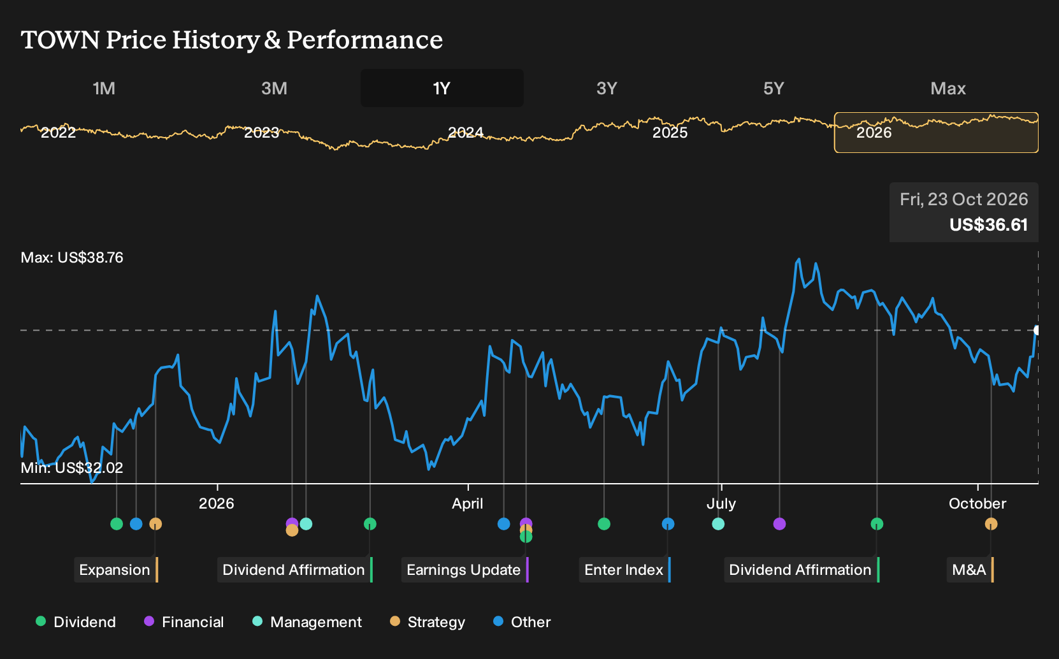Click the white endpoint dot on price line

coord(1037,330)
